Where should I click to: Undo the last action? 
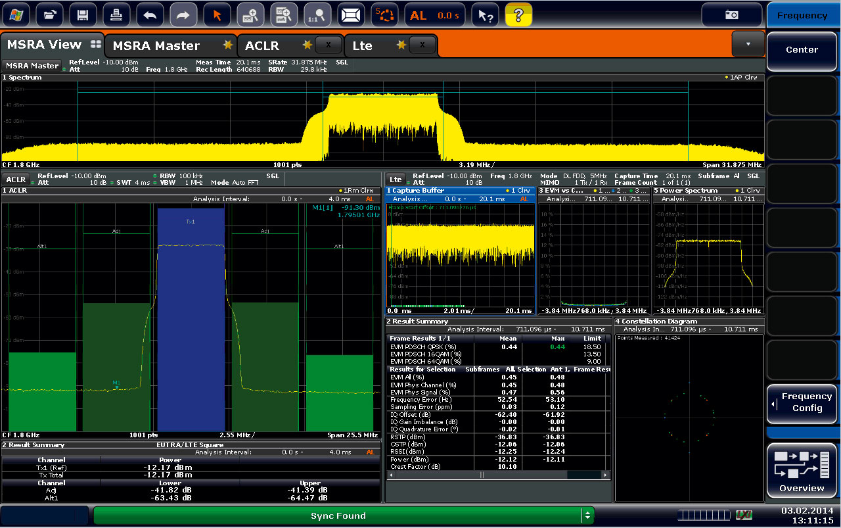pos(150,14)
